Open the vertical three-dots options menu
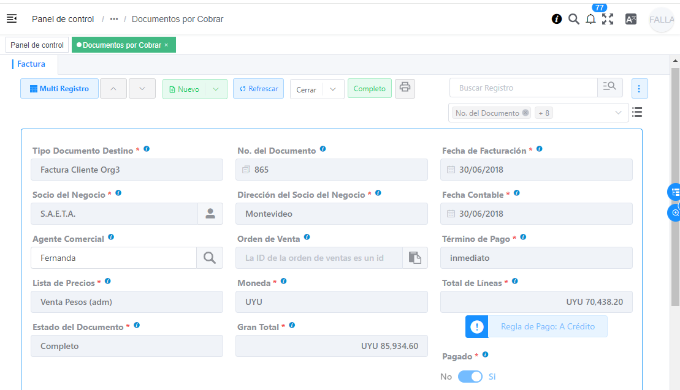680x390 pixels. click(x=640, y=88)
